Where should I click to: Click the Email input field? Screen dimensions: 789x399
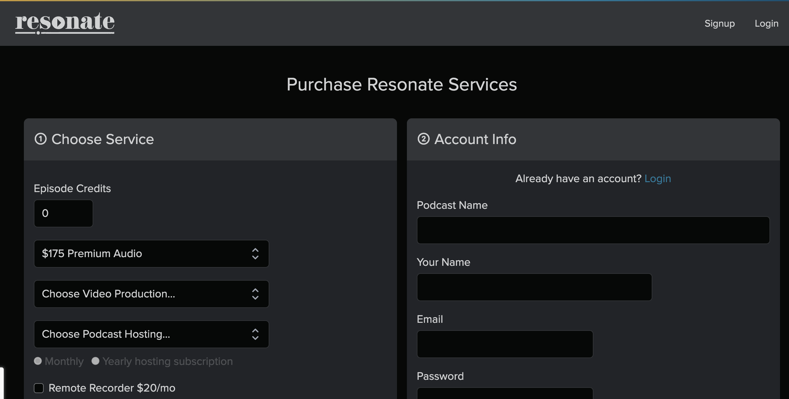tap(505, 344)
